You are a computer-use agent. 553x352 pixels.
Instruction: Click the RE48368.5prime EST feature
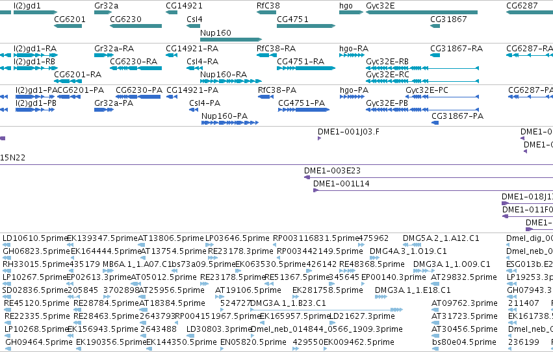[x=347, y=271]
